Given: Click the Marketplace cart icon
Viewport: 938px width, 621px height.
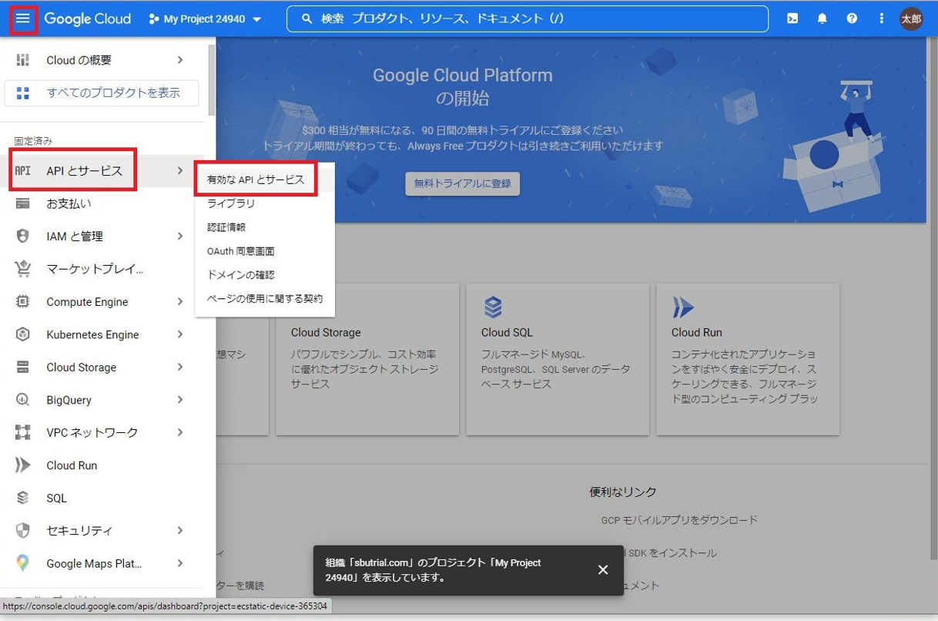Looking at the screenshot, I should click(x=23, y=269).
